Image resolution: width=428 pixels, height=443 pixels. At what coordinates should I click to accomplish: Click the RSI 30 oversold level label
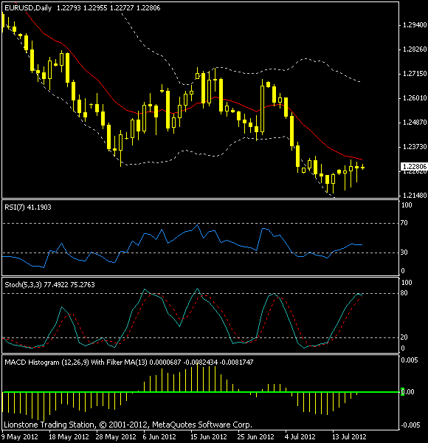click(404, 253)
